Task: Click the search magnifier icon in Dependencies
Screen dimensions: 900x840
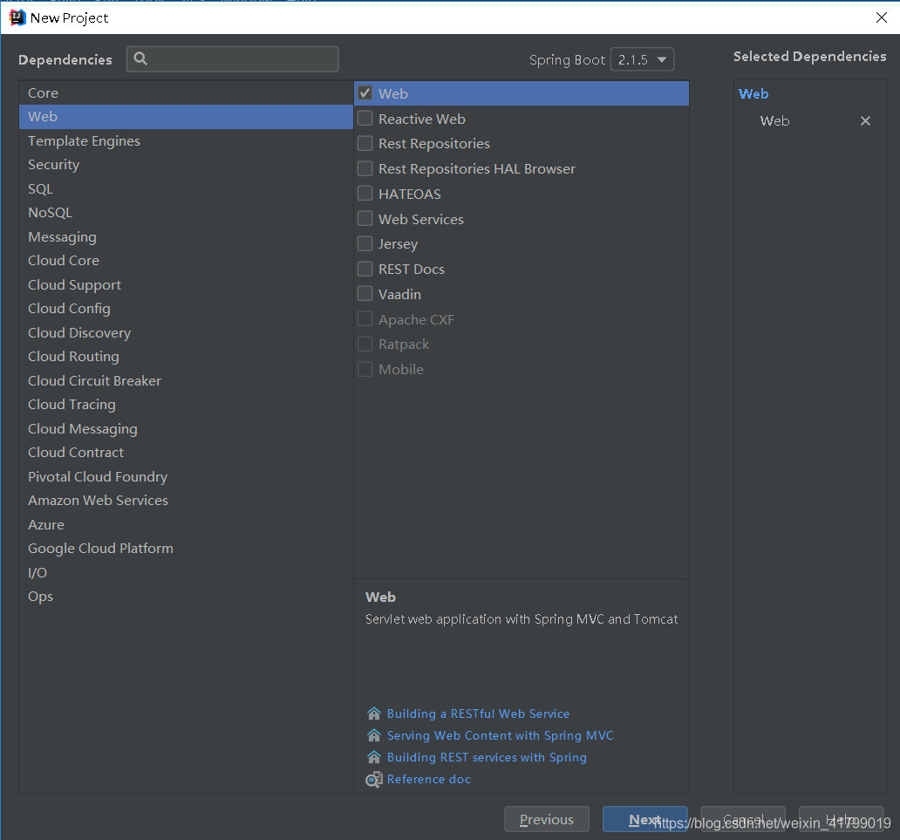Action: coord(140,58)
